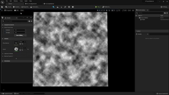Collapse the Demo (Editor) tree node

pos(138,18)
